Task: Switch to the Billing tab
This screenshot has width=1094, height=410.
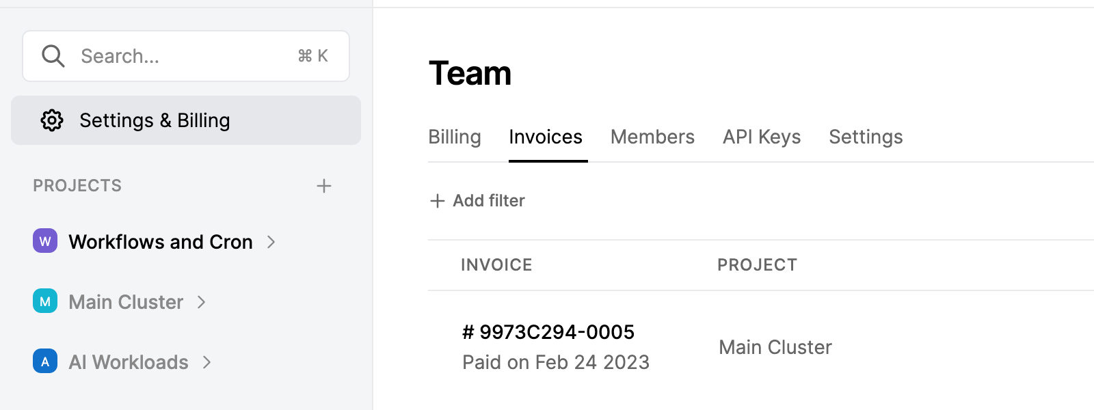Action: point(455,137)
